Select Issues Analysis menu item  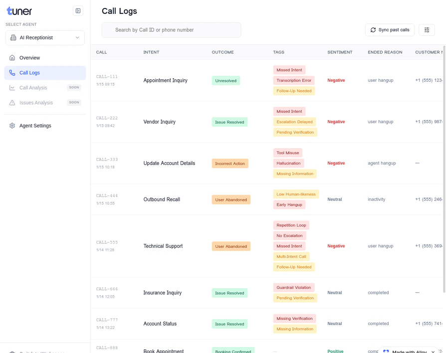point(45,103)
